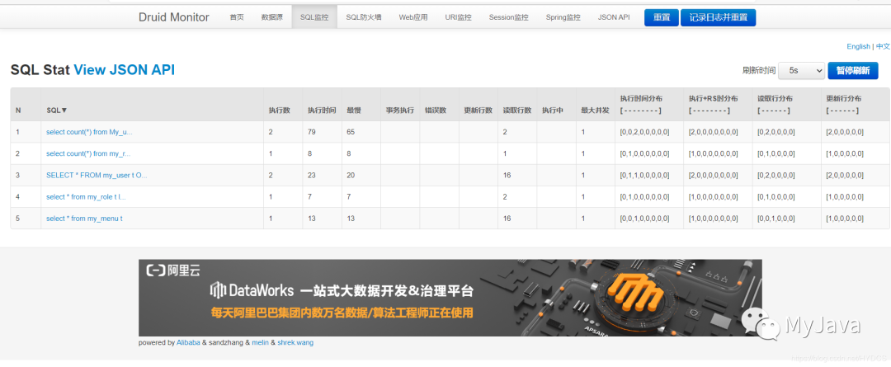
Task: Switch language to English
Action: (x=858, y=46)
